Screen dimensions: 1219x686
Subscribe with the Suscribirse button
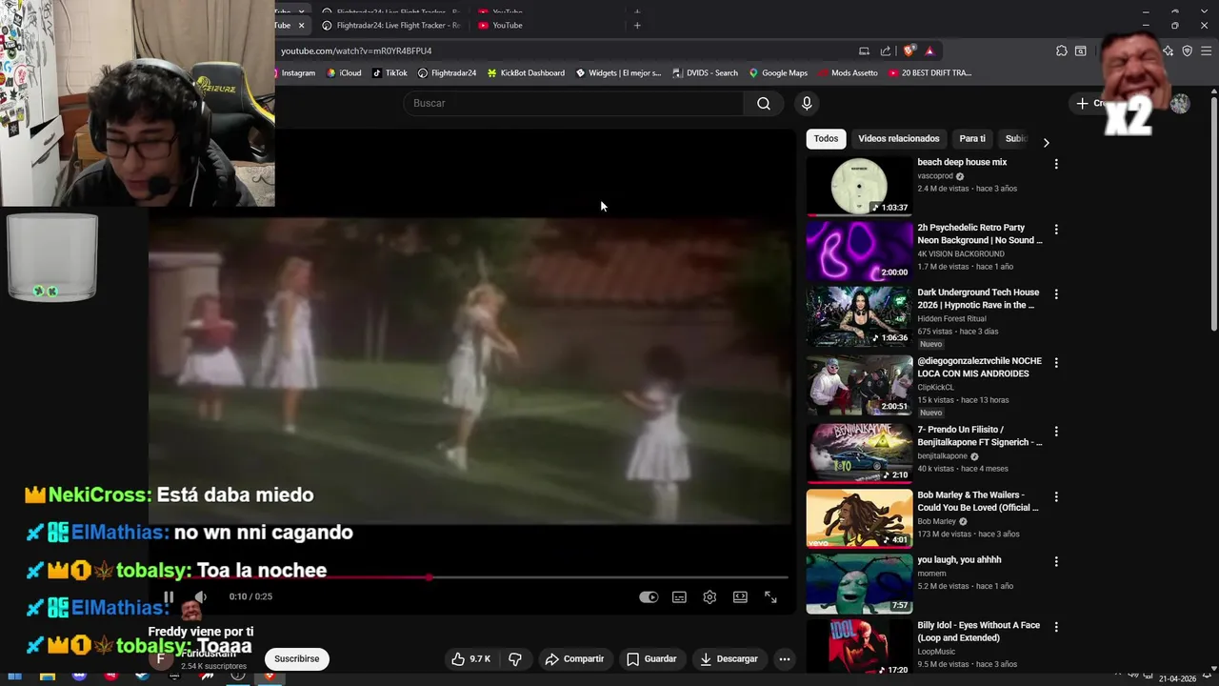pos(297,658)
